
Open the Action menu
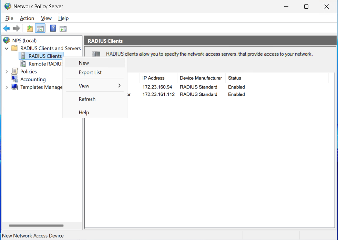point(27,18)
